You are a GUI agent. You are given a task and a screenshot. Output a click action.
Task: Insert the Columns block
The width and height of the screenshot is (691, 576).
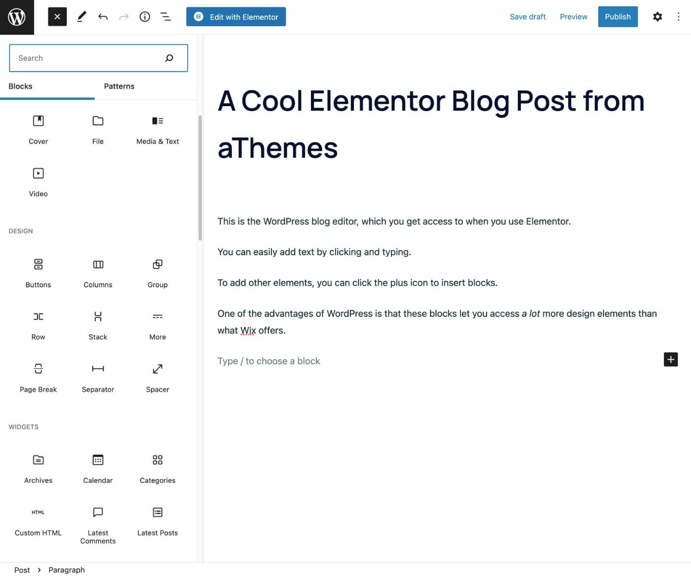tap(98, 273)
